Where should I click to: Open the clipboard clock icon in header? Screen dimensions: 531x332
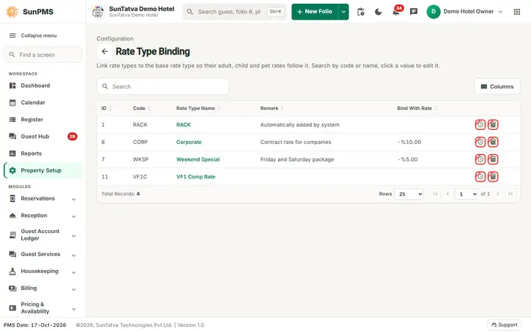tap(361, 12)
